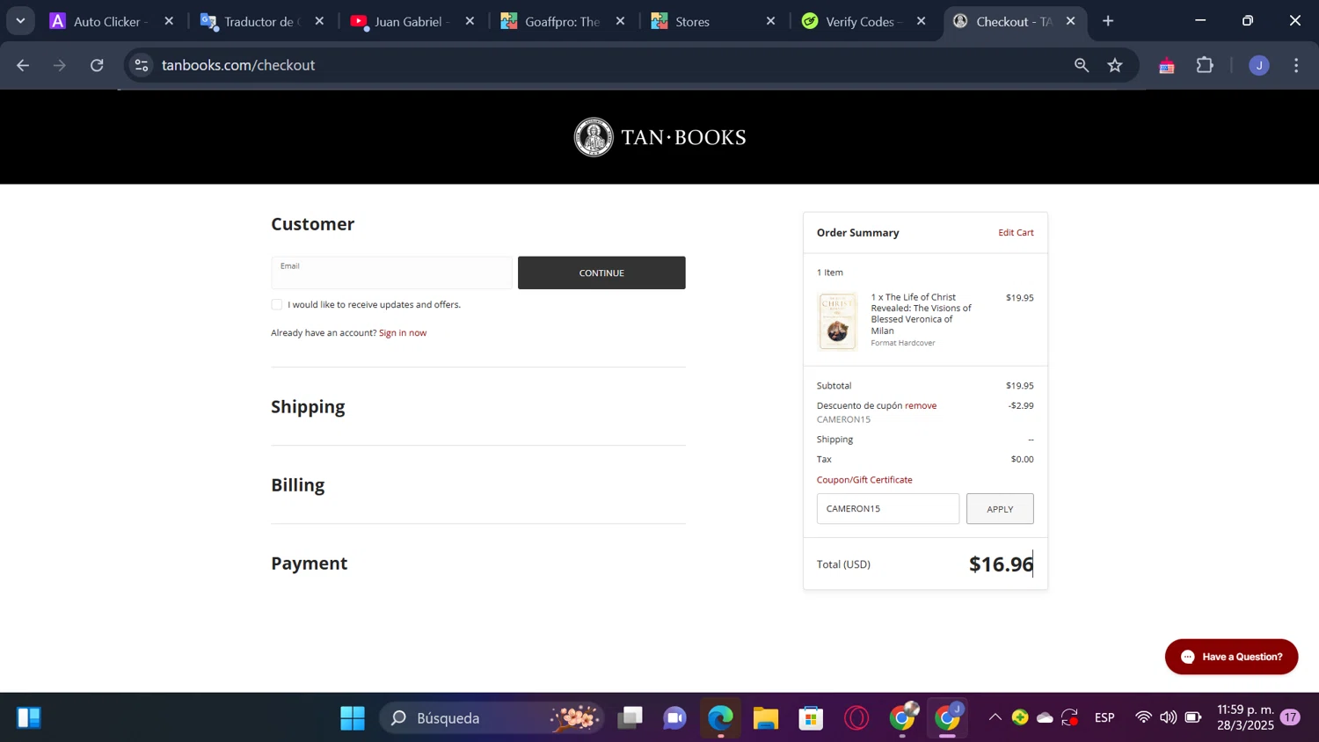
Task: Click the taskbar Búsqueda search box
Action: [492, 718]
